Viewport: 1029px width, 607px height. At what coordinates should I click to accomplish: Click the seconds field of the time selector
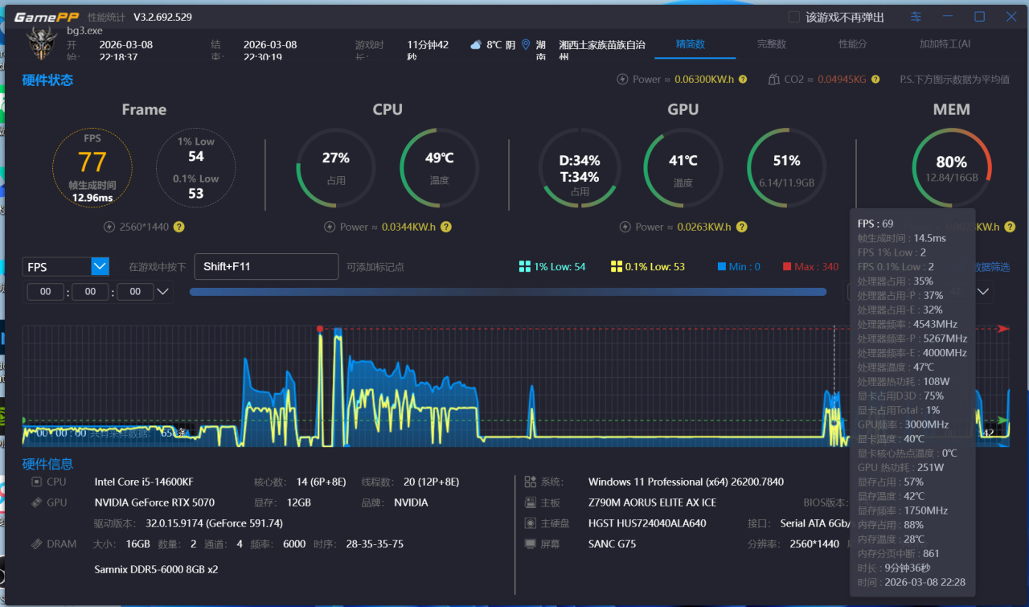tap(135, 292)
